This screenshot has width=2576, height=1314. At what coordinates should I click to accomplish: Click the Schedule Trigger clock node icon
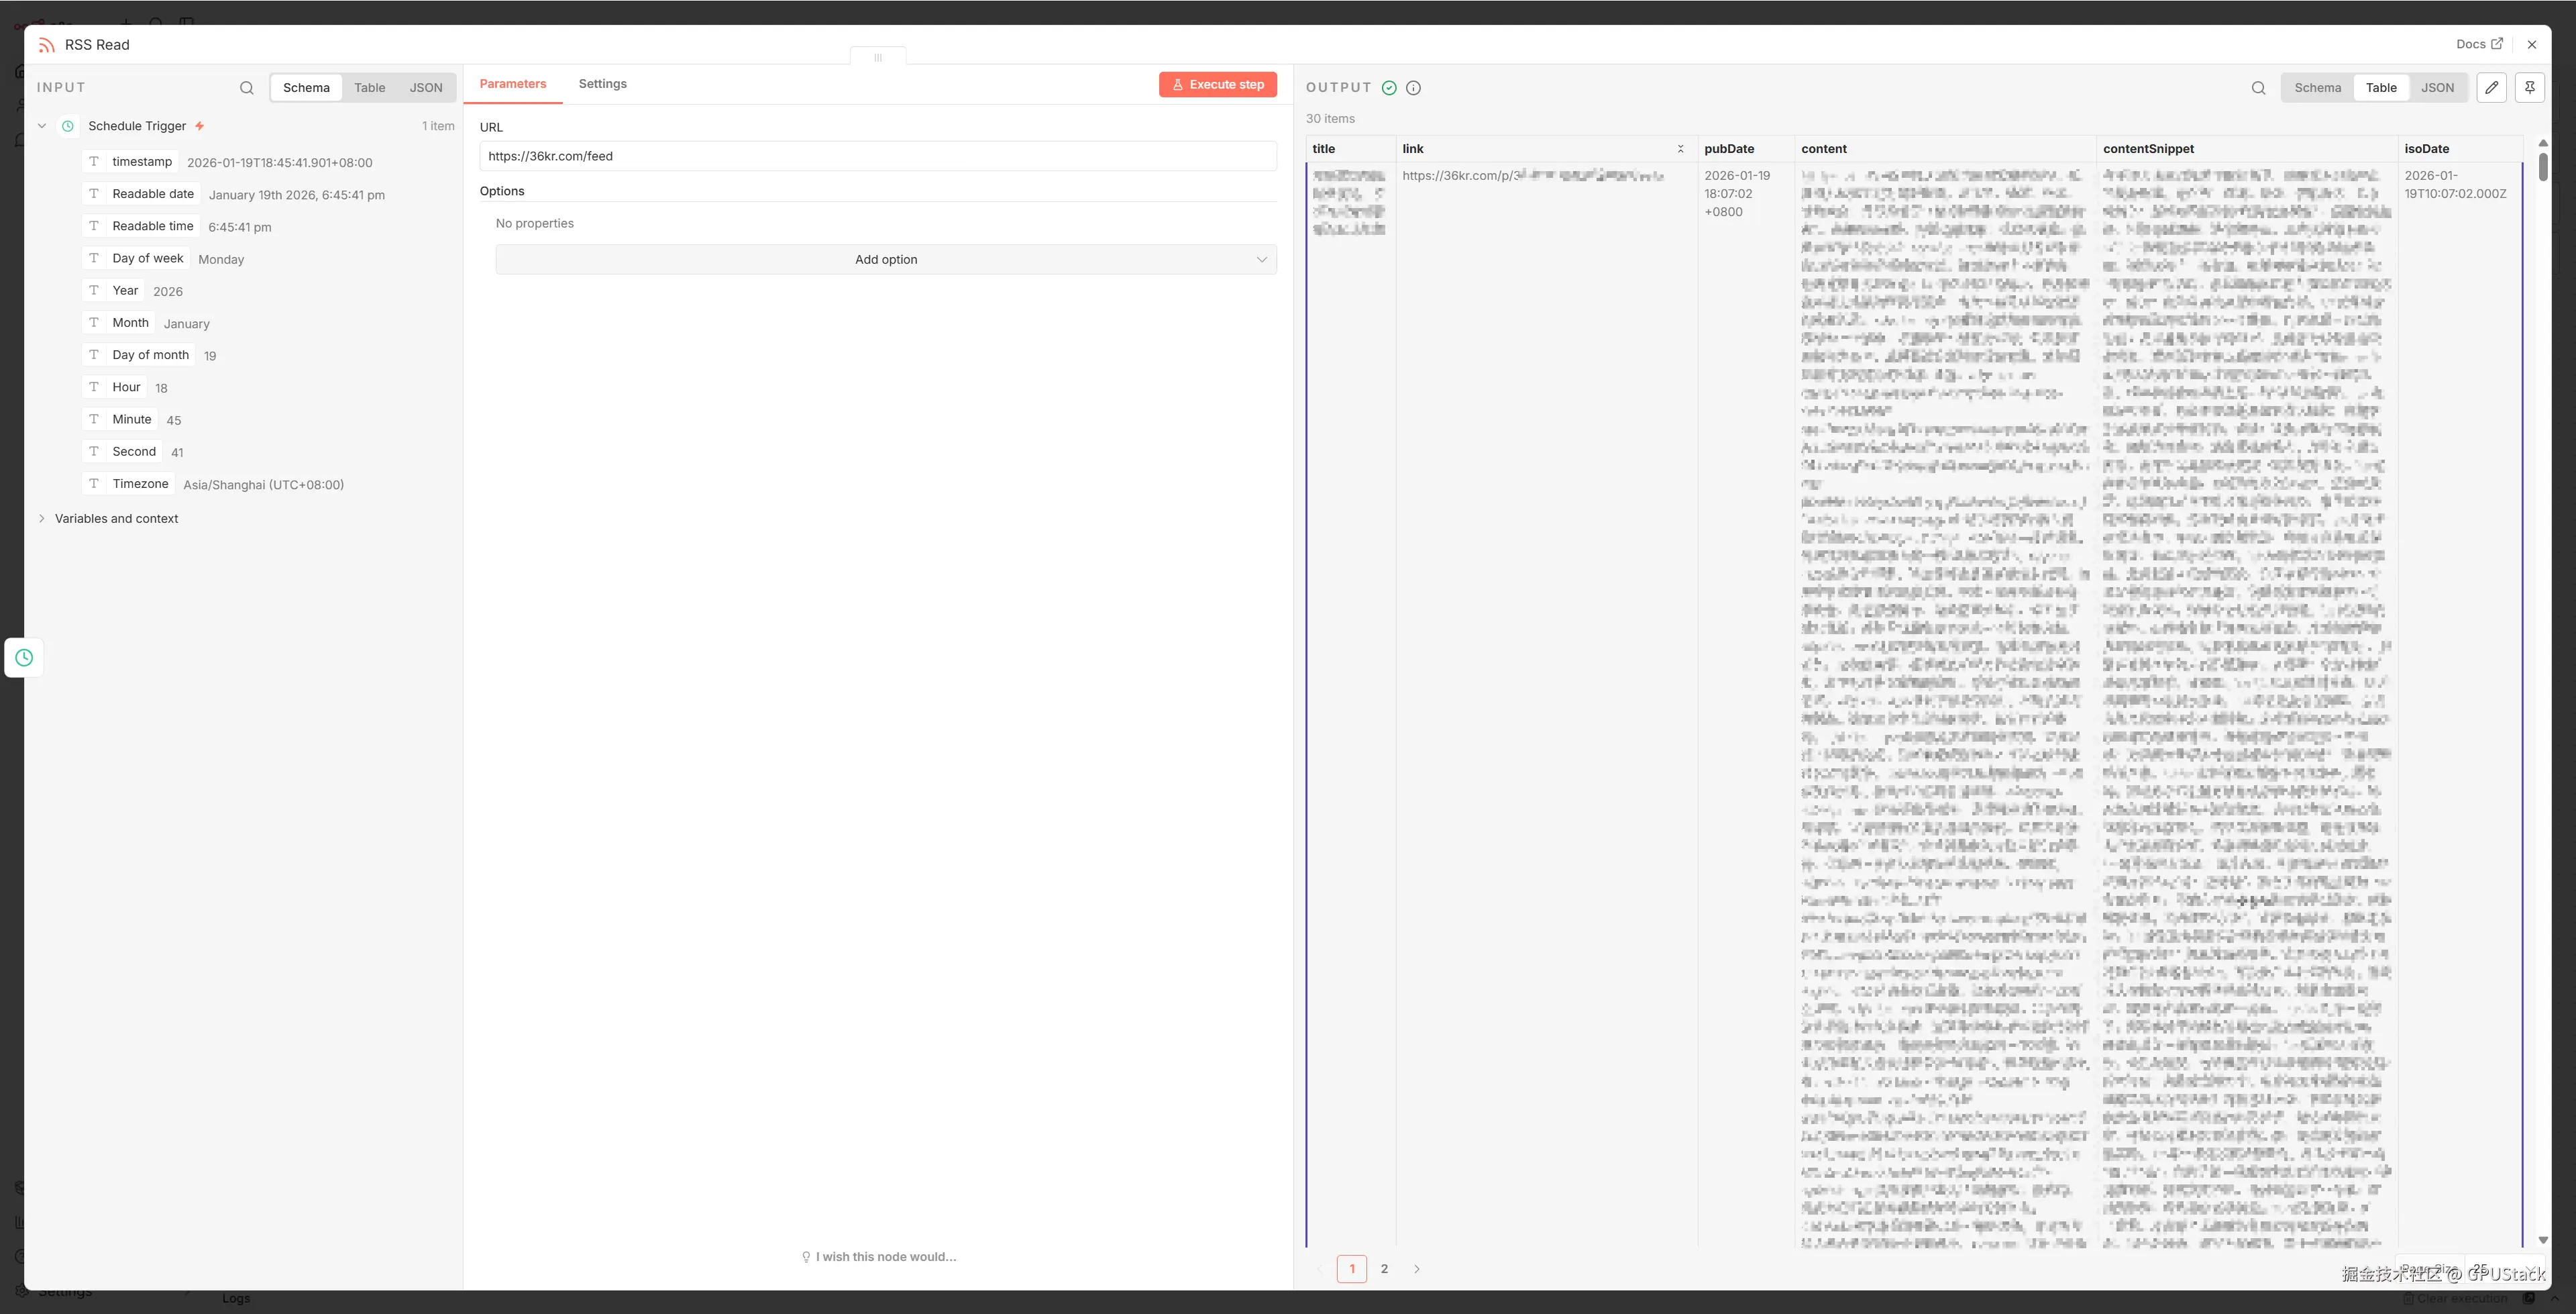coord(68,126)
